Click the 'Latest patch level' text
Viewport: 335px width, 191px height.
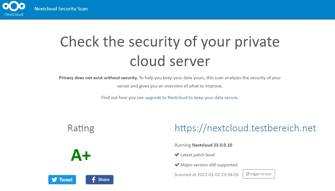198,155
